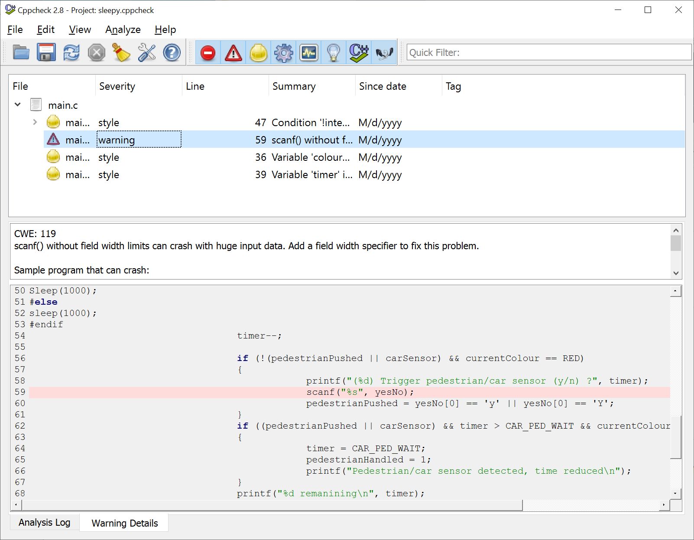Open preferences via the wrench and screwdriver icon
This screenshot has height=540, width=694.
[x=146, y=53]
